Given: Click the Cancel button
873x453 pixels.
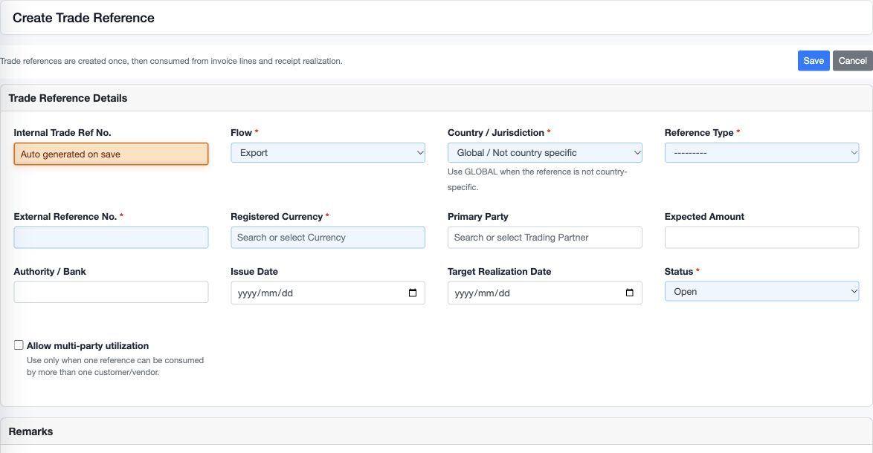Looking at the screenshot, I should (852, 61).
